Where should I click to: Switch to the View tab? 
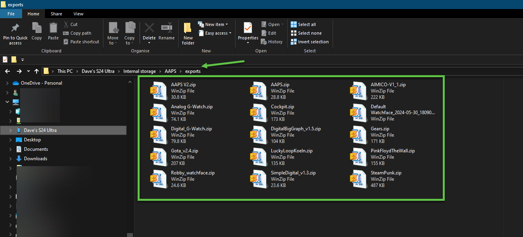click(x=78, y=13)
